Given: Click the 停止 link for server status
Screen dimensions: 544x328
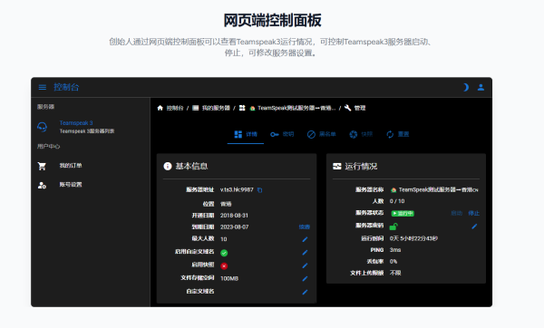Looking at the screenshot, I should [x=473, y=213].
